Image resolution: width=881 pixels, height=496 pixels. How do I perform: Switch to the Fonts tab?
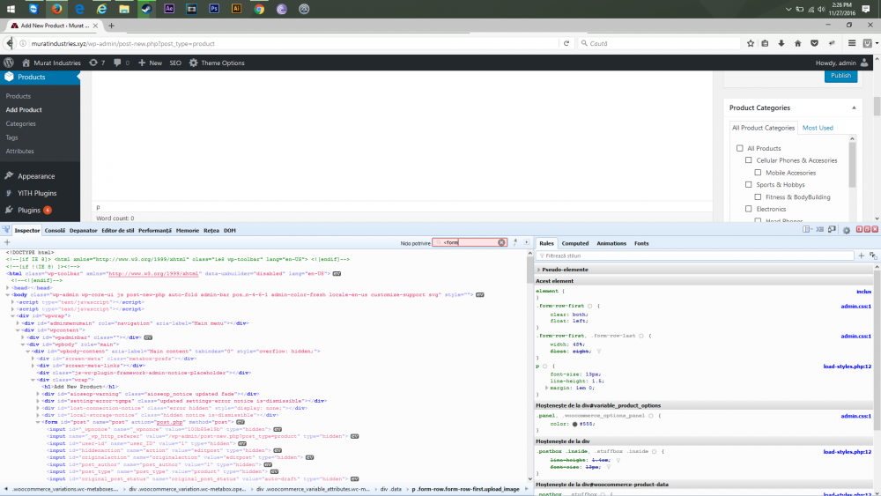(x=641, y=243)
